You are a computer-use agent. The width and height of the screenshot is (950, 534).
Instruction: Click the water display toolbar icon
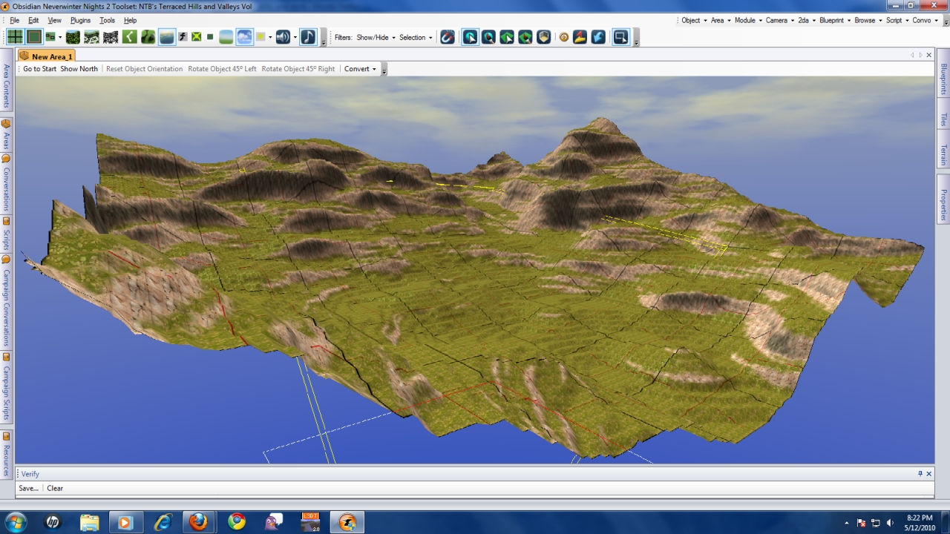coord(167,37)
